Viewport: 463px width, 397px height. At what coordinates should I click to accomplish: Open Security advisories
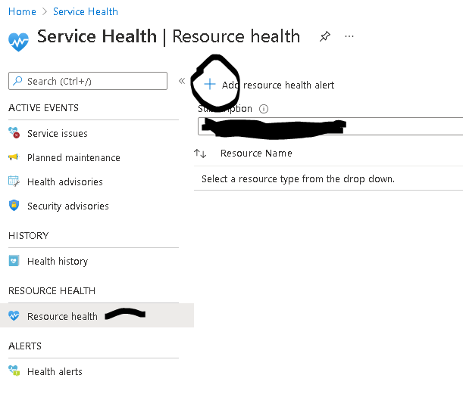(68, 206)
